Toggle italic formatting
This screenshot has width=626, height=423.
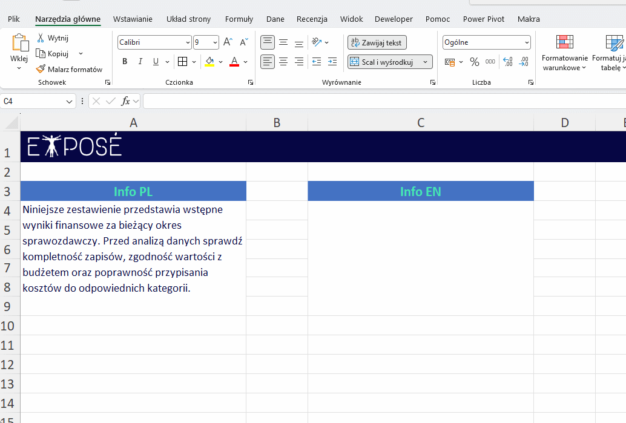tap(140, 62)
